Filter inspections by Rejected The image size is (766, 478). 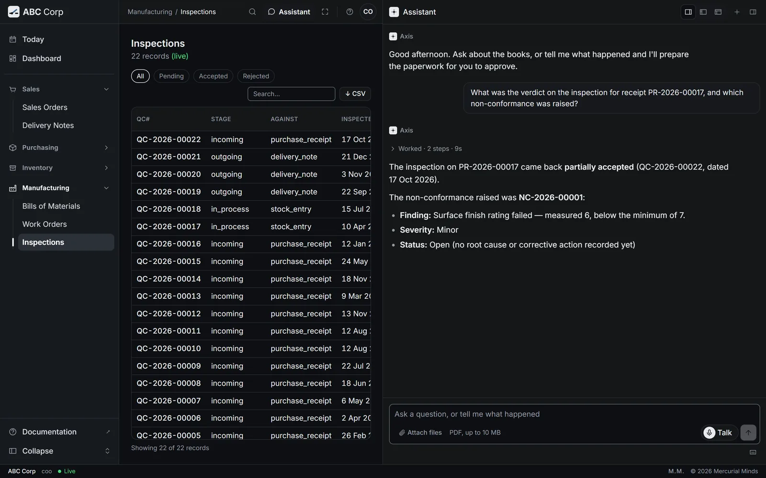point(256,76)
